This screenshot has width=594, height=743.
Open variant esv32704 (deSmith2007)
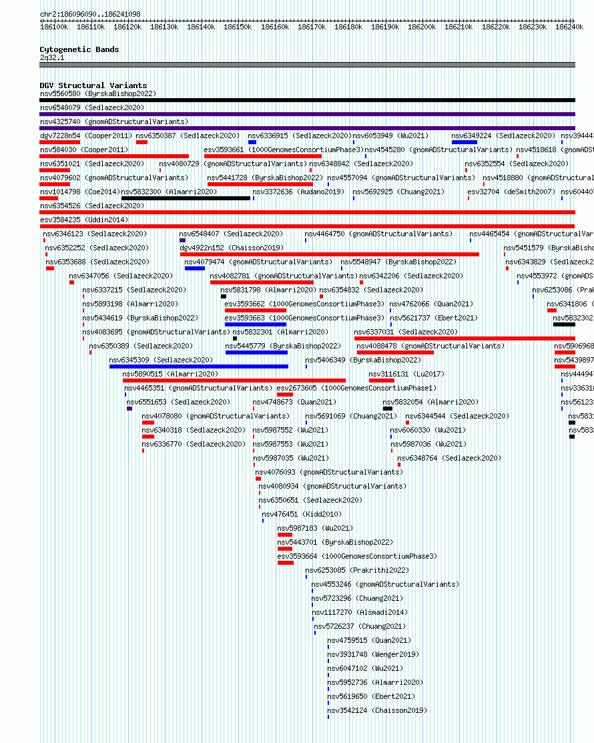[x=511, y=192]
